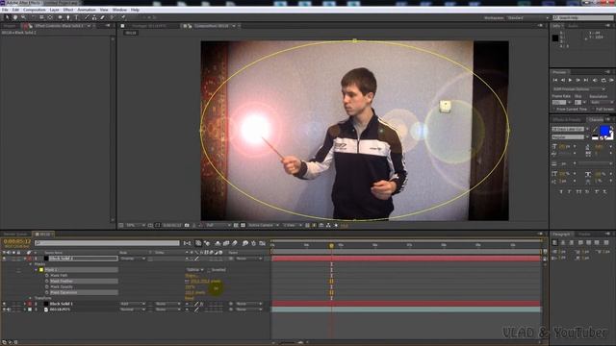The width and height of the screenshot is (616, 346).
Task: Enable From Current Time checkbox
Action: point(554,109)
